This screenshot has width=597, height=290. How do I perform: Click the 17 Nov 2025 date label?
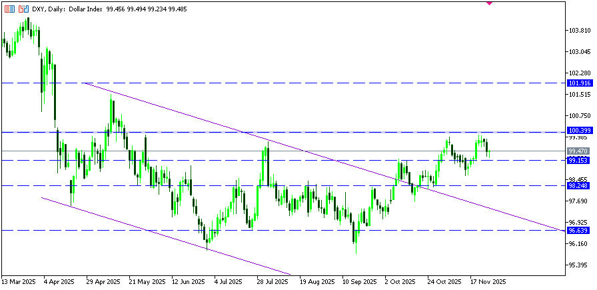(x=488, y=282)
